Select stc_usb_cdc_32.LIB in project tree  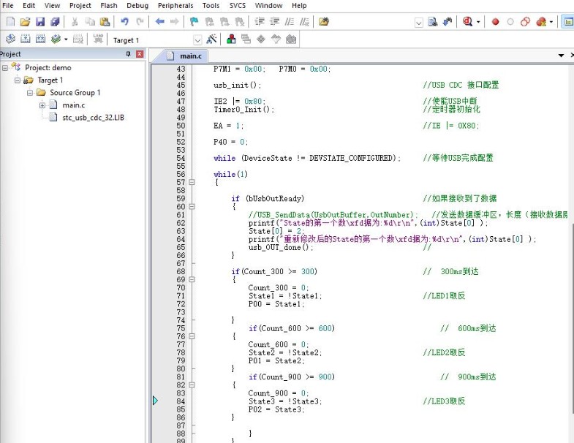[x=93, y=118]
